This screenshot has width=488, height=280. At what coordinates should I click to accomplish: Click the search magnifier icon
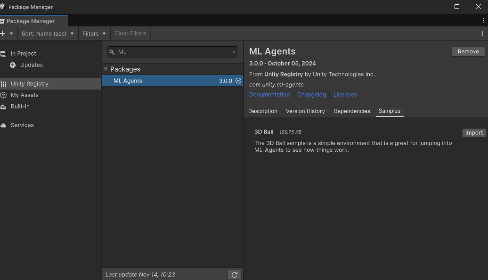coord(112,52)
